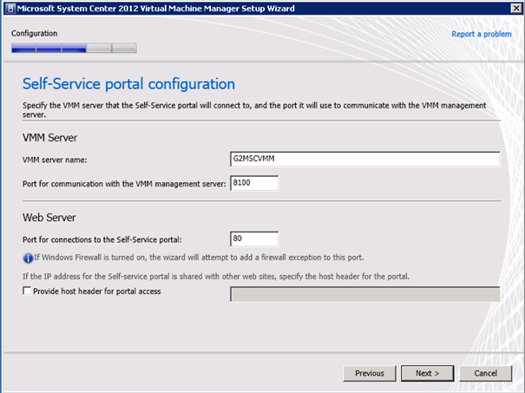Close the VMM Setup Wizard window
This screenshot has height=393, width=525.
point(516,9)
